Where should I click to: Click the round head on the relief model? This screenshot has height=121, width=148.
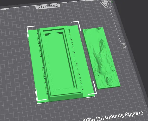[x=110, y=81]
